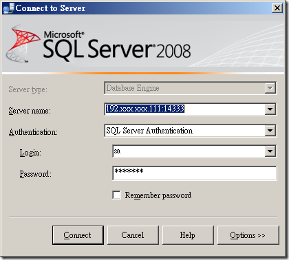Enable the Remember password checkbox
Viewport: 289px width, 260px height.
pos(116,195)
